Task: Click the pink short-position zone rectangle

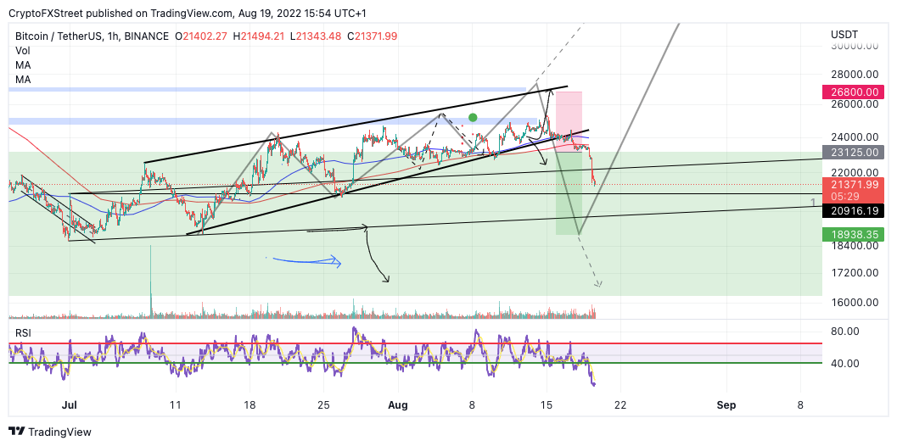Action: (569, 121)
